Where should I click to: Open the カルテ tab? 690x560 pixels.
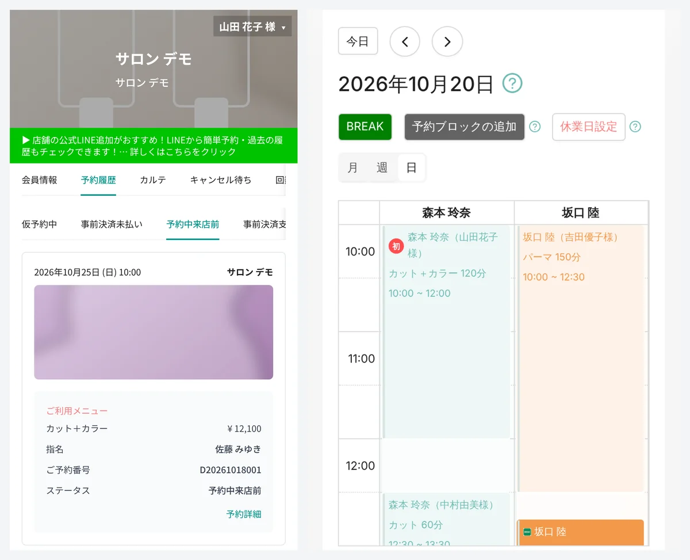[x=153, y=180]
